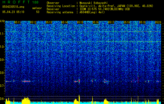This screenshot has height=104, width=164.
Task: Click the 0516 time marker
Action: [95, 22]
